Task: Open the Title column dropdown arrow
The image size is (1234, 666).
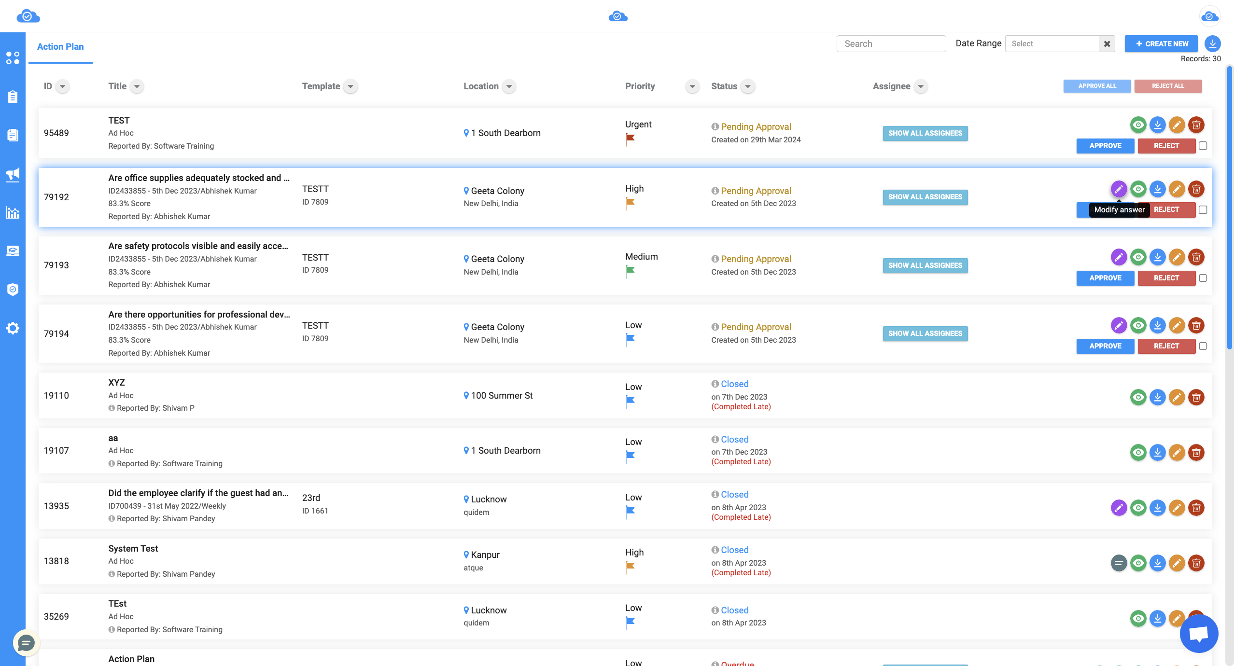Action: (137, 86)
